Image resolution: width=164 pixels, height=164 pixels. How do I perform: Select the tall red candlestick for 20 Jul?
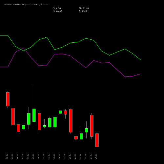point(71,121)
